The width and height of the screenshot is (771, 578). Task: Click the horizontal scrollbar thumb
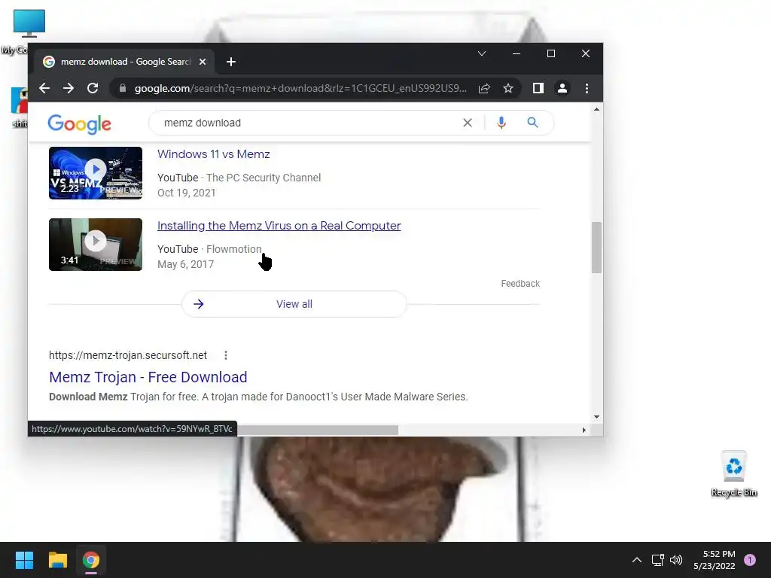(x=317, y=430)
